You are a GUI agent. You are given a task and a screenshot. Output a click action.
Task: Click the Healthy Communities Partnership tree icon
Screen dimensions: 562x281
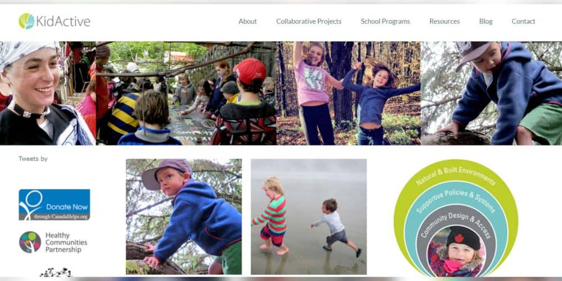coord(30,242)
